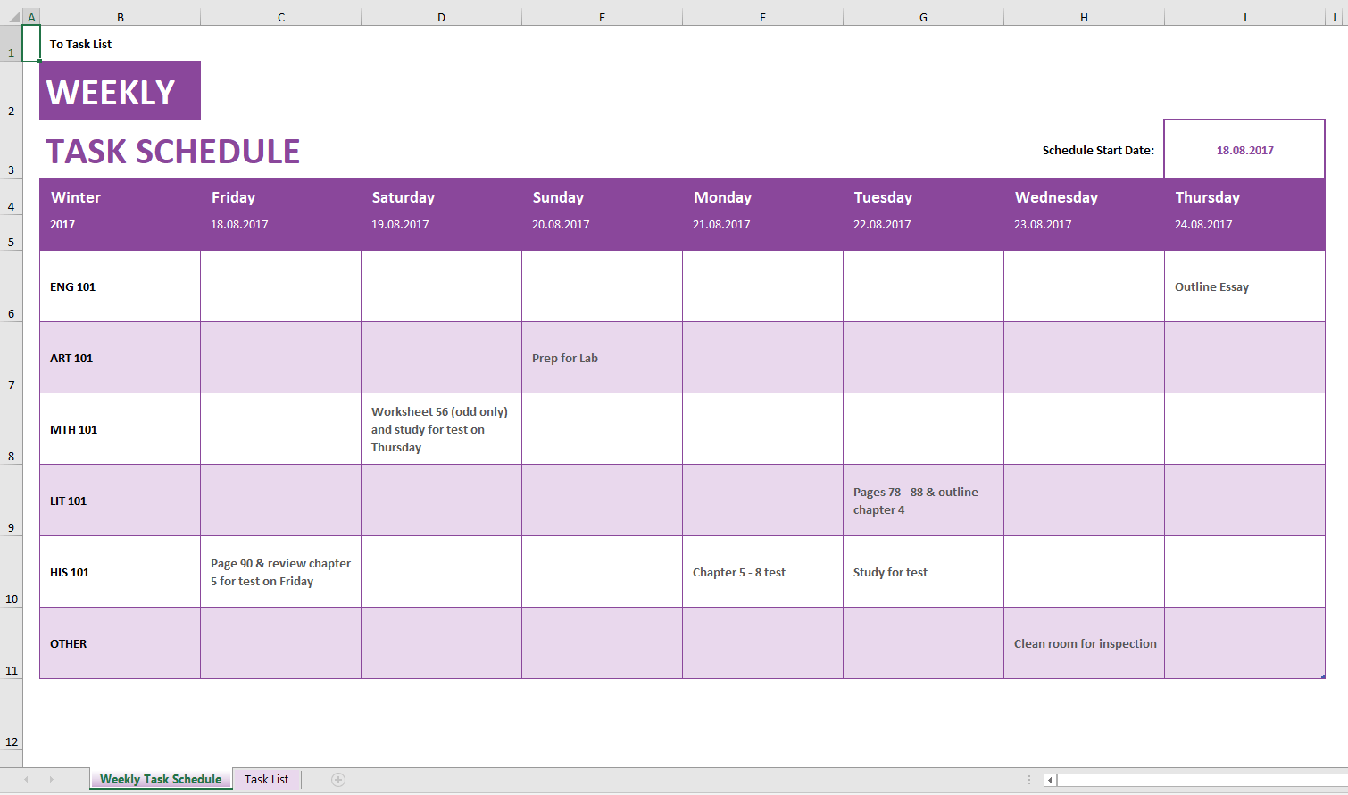Click the Study for test cell under Tuesday

pos(922,571)
